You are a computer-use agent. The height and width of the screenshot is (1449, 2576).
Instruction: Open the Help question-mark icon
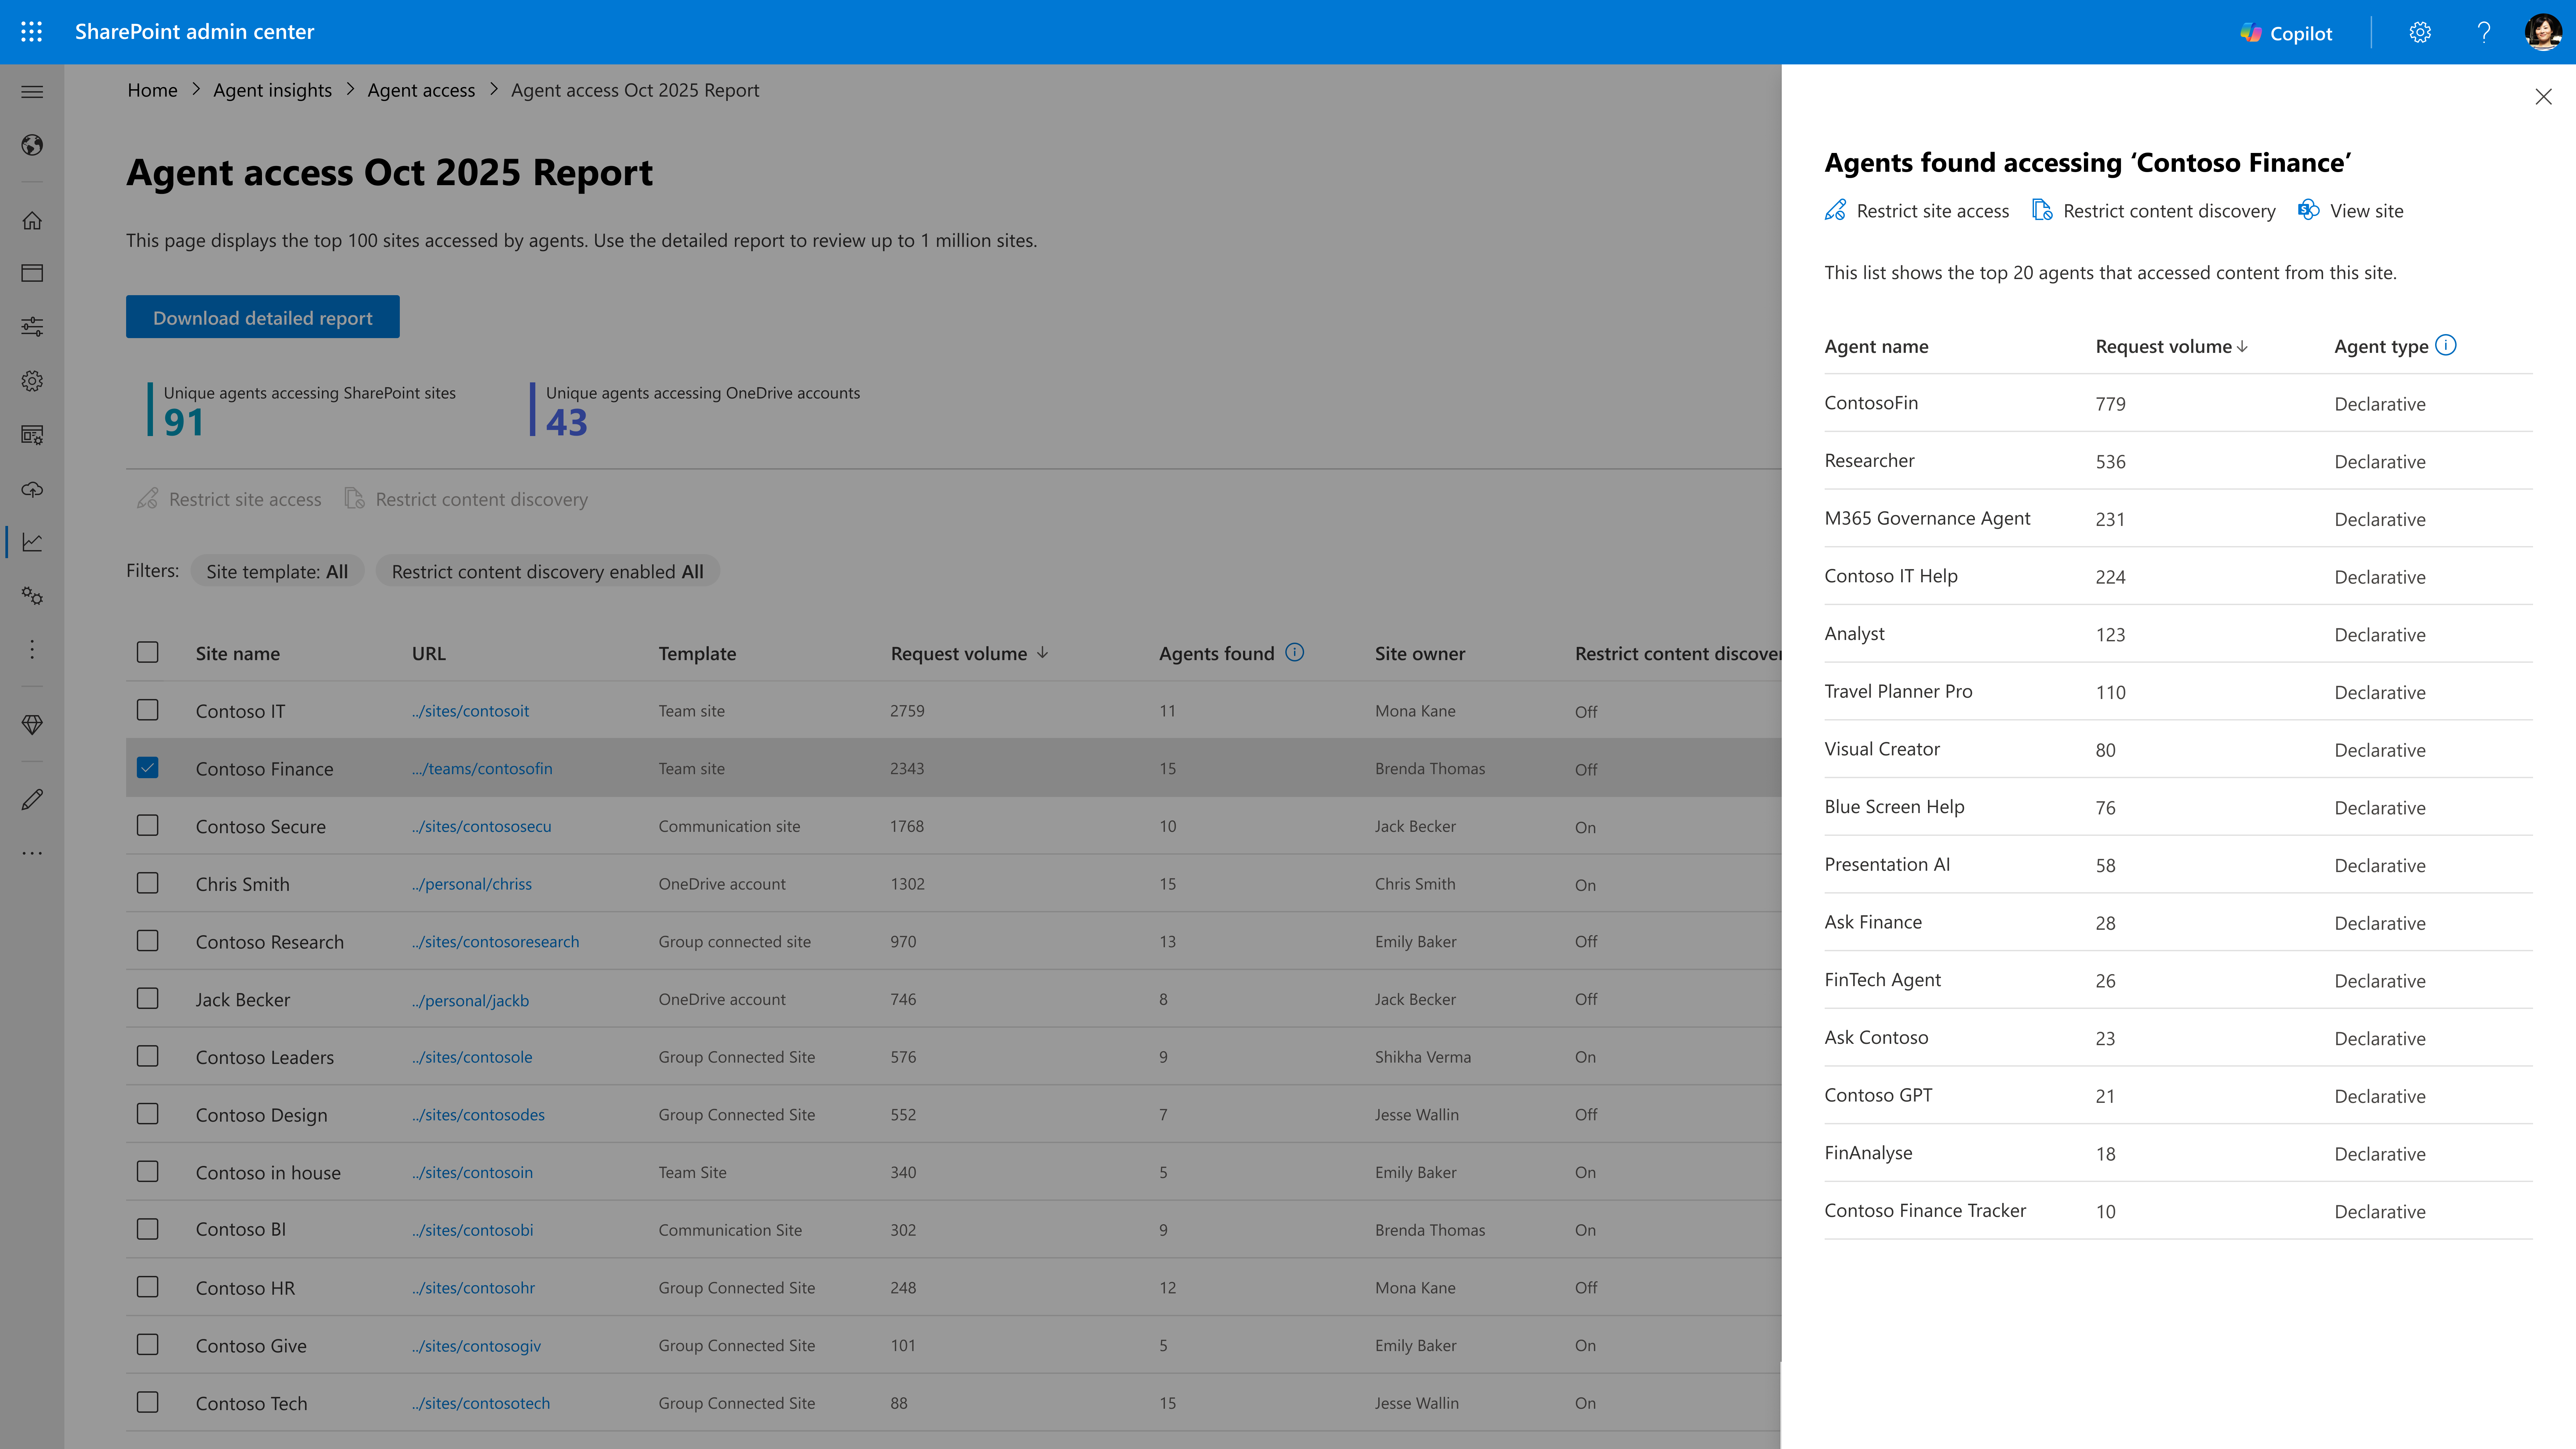point(2484,32)
